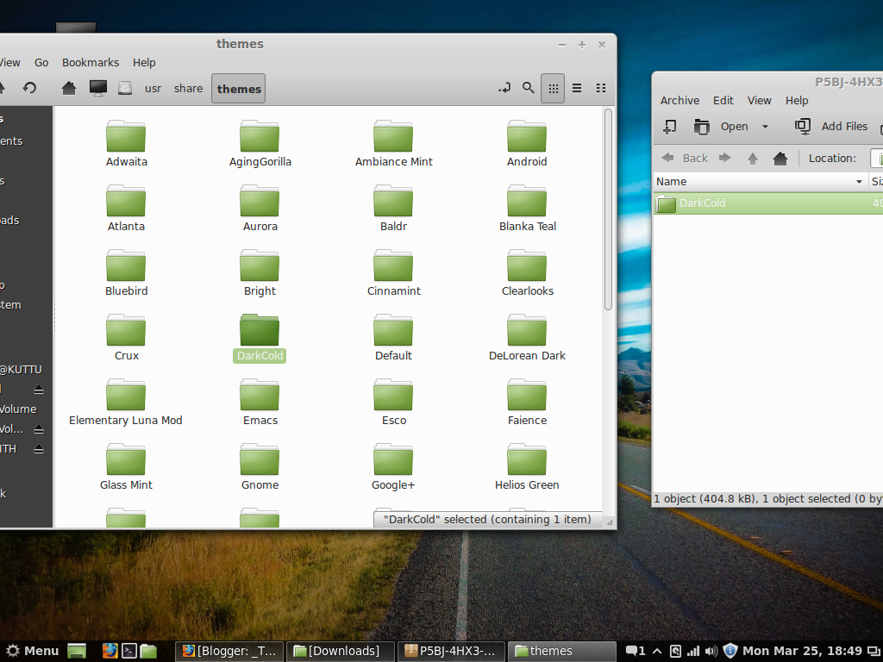
Task: Refresh the themes folder view
Action: coord(30,88)
